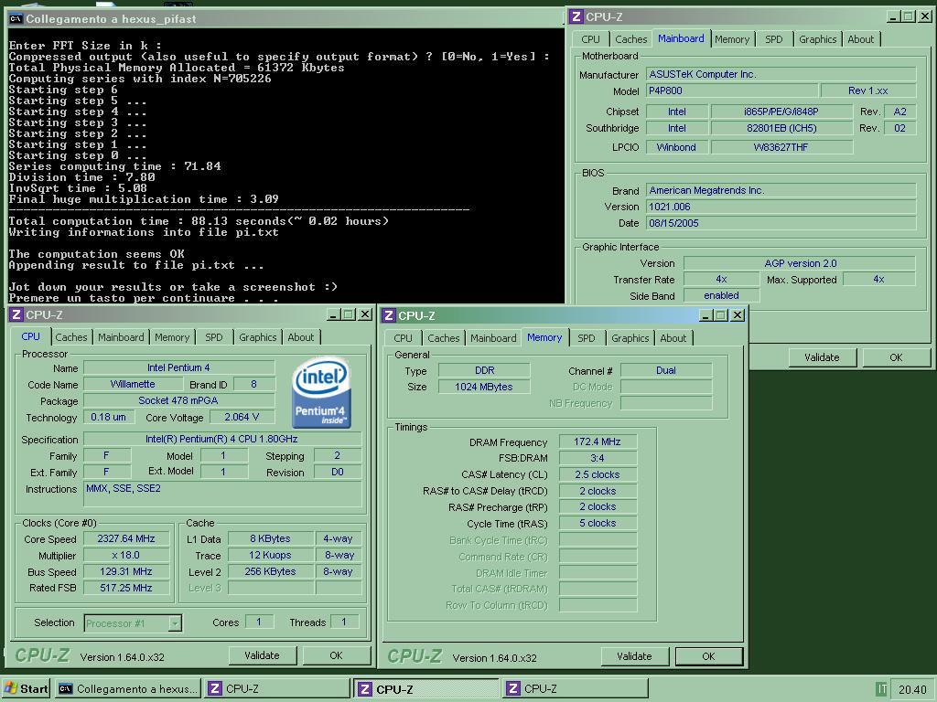Select About tab in Memory window
This screenshot has height=702, width=937.
click(673, 338)
